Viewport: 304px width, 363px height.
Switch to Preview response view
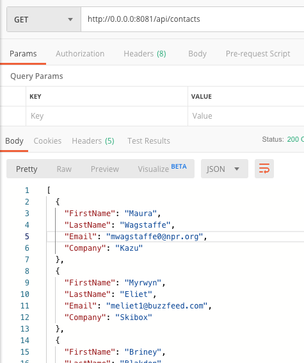pos(105,169)
